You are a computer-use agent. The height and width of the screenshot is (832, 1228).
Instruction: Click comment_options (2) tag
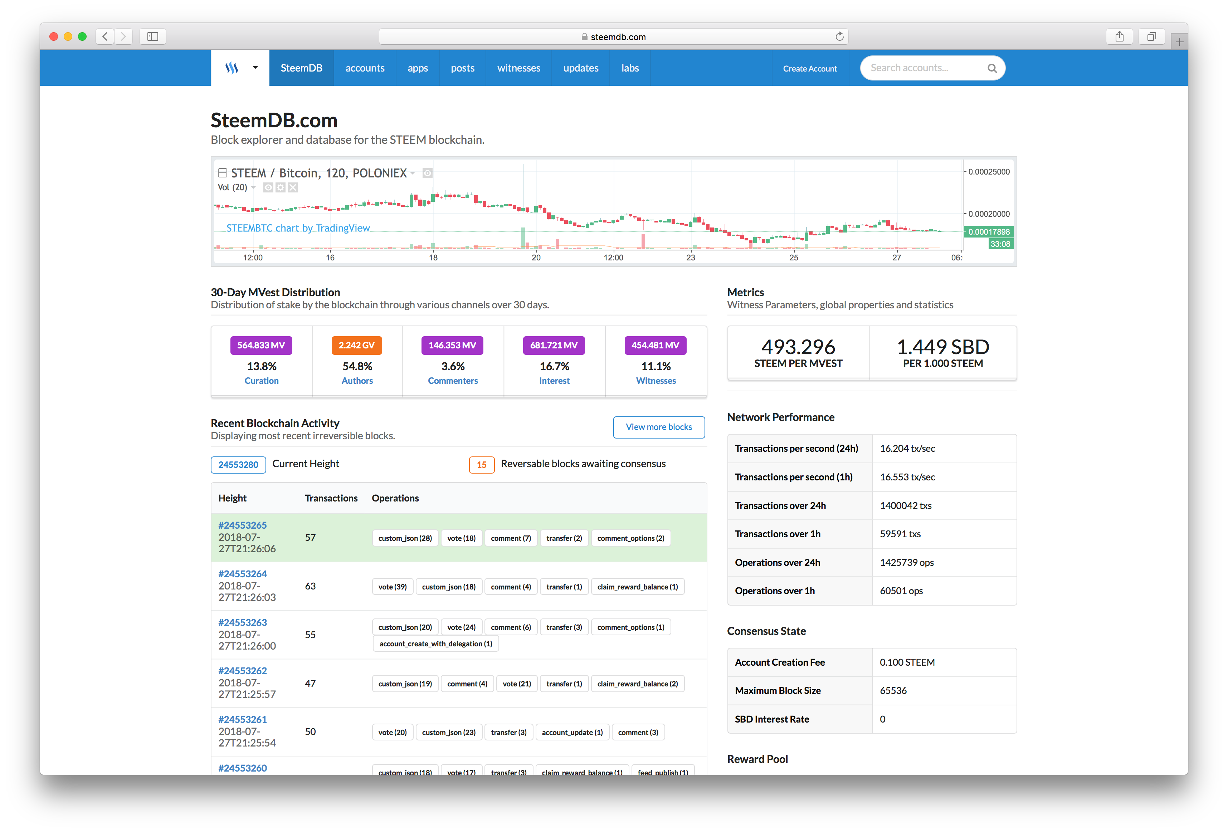pyautogui.click(x=630, y=538)
